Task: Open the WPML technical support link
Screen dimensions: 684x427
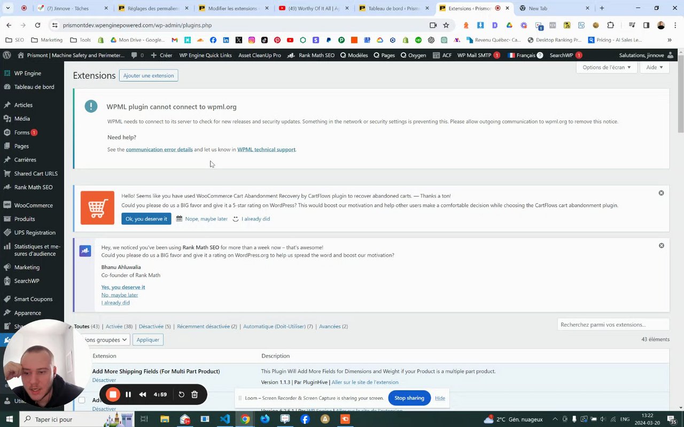Action: click(266, 149)
